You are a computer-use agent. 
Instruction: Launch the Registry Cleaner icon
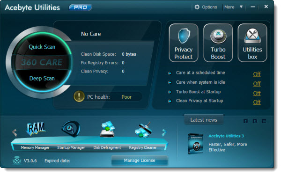pos(143,130)
